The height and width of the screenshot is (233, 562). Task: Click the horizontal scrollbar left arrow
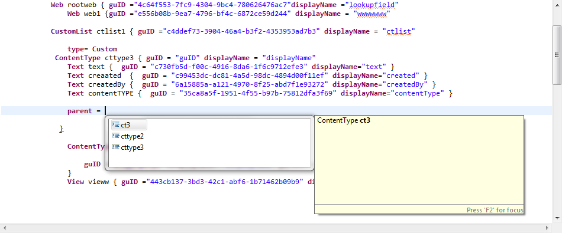(5, 228)
